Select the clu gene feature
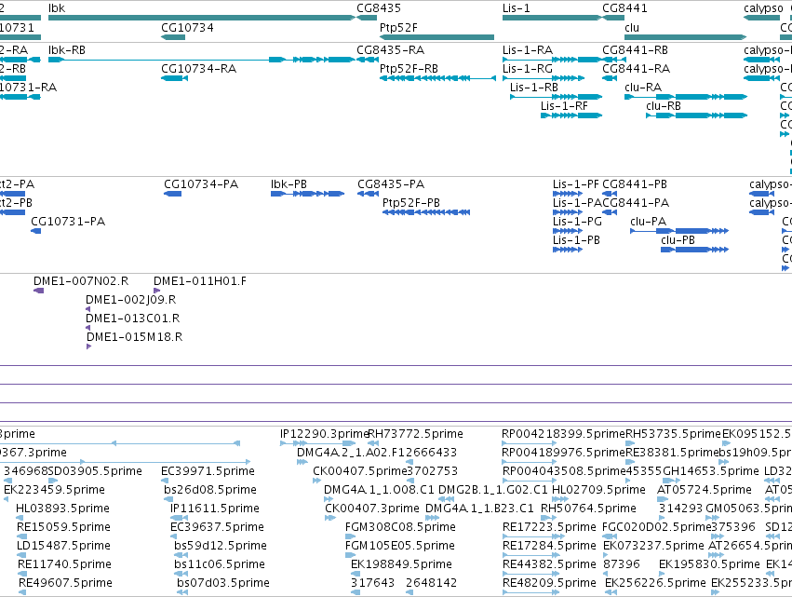This screenshot has height=597, width=792. tap(685, 37)
